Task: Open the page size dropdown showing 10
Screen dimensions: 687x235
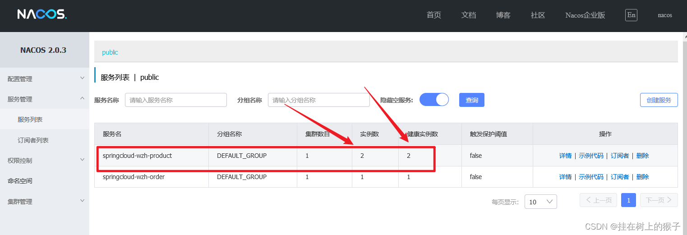Action: pyautogui.click(x=540, y=202)
